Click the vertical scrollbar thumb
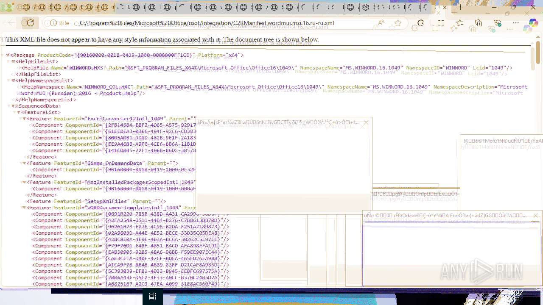This screenshot has height=305, width=543. (x=538, y=53)
